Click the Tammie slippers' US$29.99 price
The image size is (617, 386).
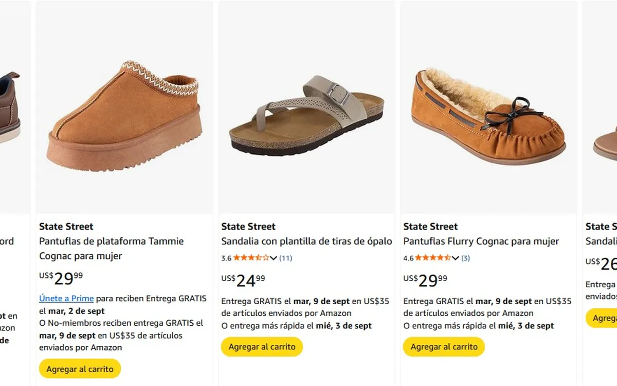click(61, 278)
